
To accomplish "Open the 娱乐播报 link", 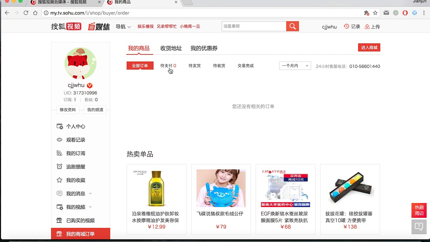I will pyautogui.click(x=145, y=26).
